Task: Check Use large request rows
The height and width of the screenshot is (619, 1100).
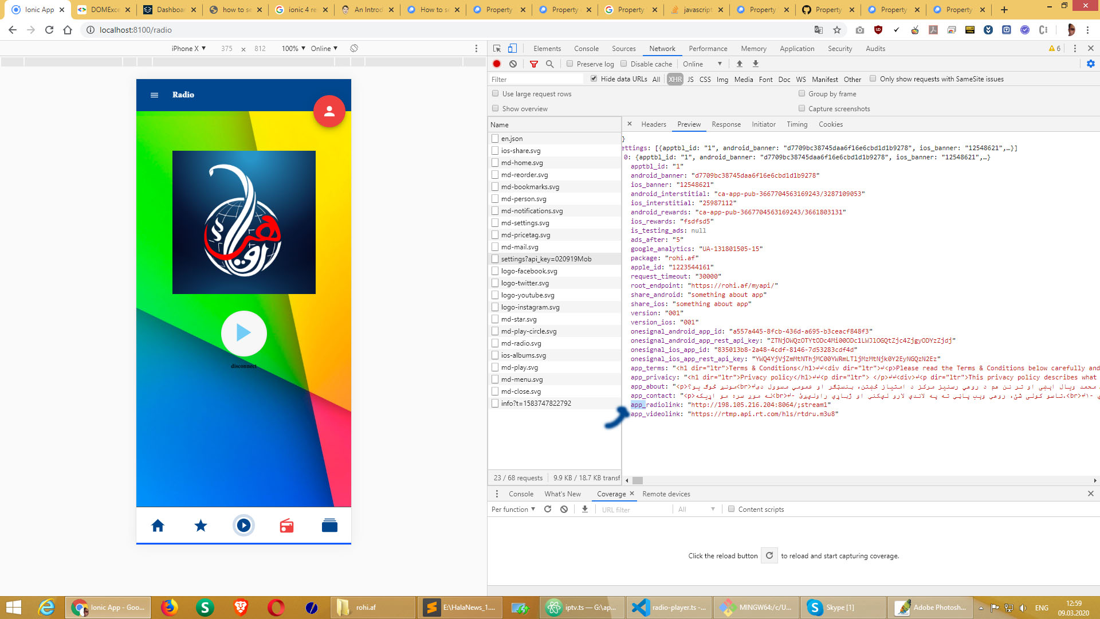Action: pyautogui.click(x=496, y=93)
